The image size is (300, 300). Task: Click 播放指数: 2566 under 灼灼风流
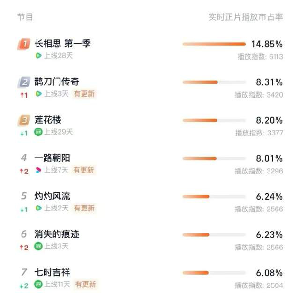(259, 209)
